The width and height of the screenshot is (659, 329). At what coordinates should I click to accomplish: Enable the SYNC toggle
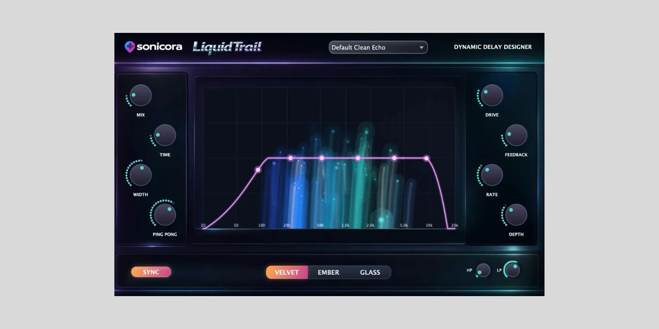point(151,271)
